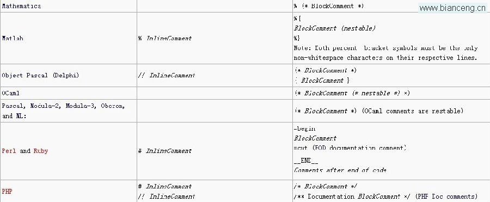Click Perl and Ruby's # InlineComment text

pos(164,151)
